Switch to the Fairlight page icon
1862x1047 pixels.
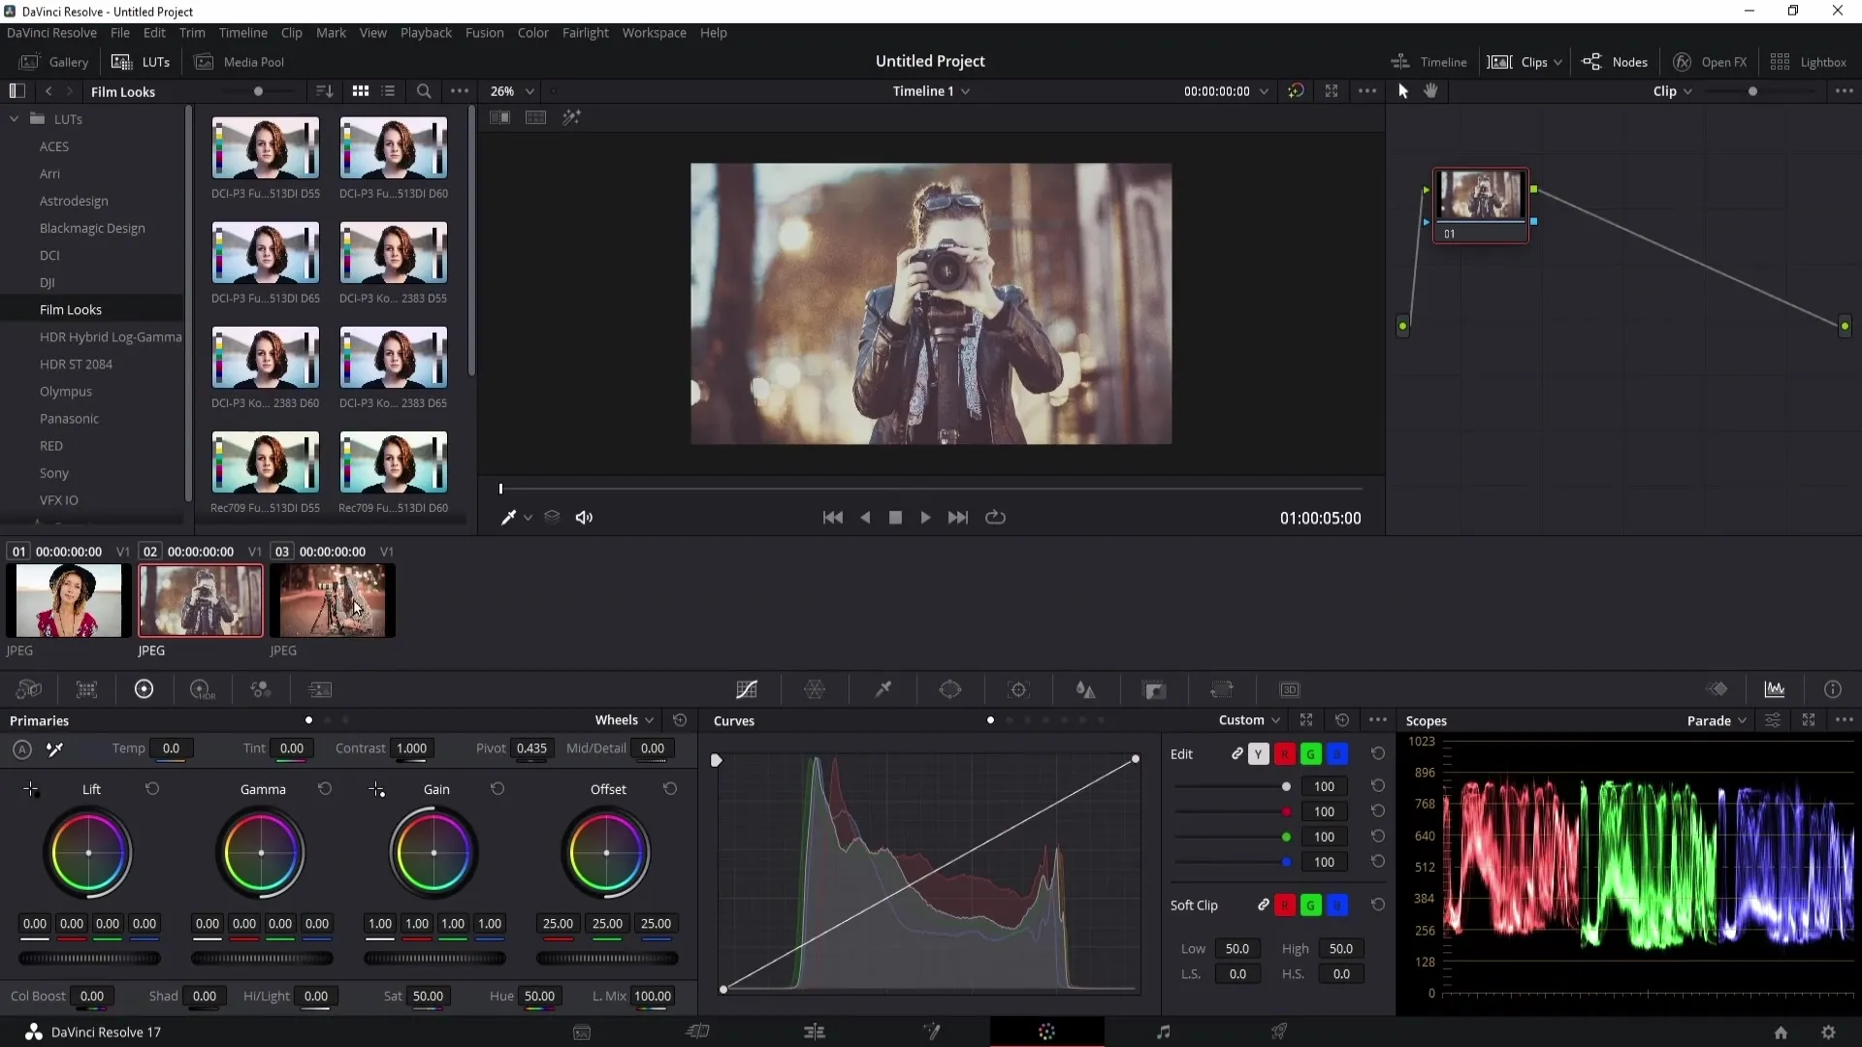1164,1032
